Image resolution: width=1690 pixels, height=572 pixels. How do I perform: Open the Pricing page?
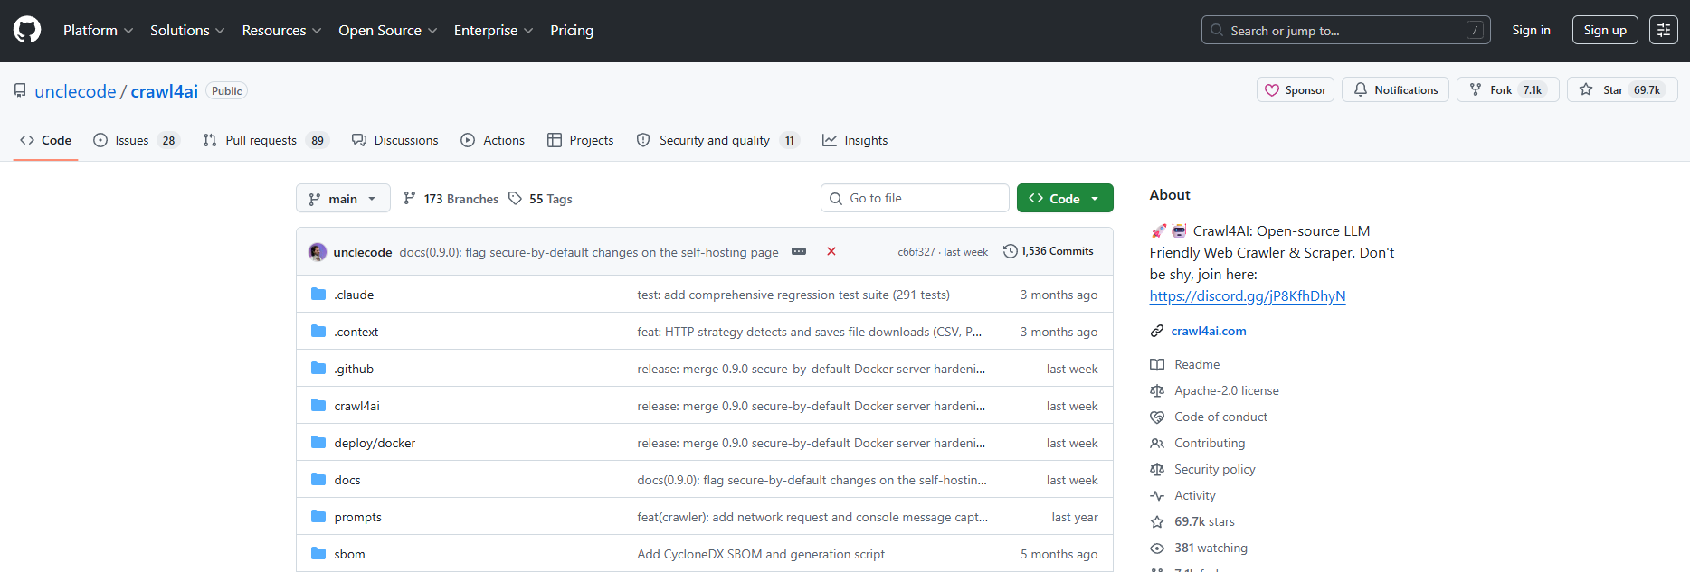(572, 30)
